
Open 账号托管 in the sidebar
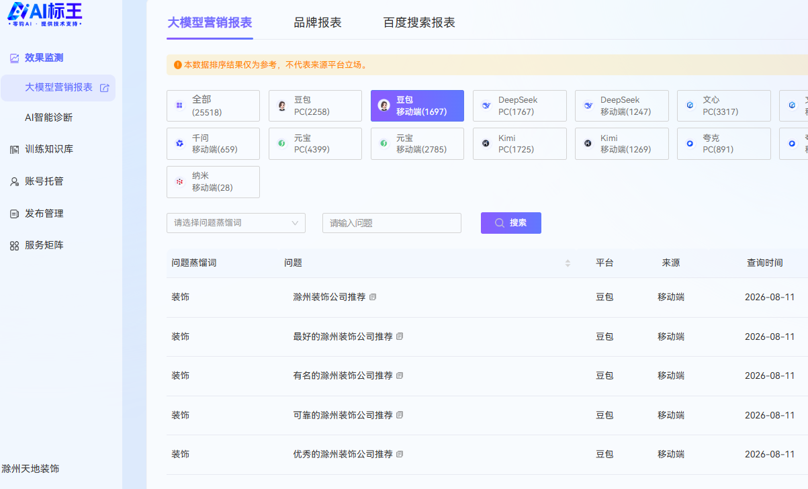pos(44,181)
